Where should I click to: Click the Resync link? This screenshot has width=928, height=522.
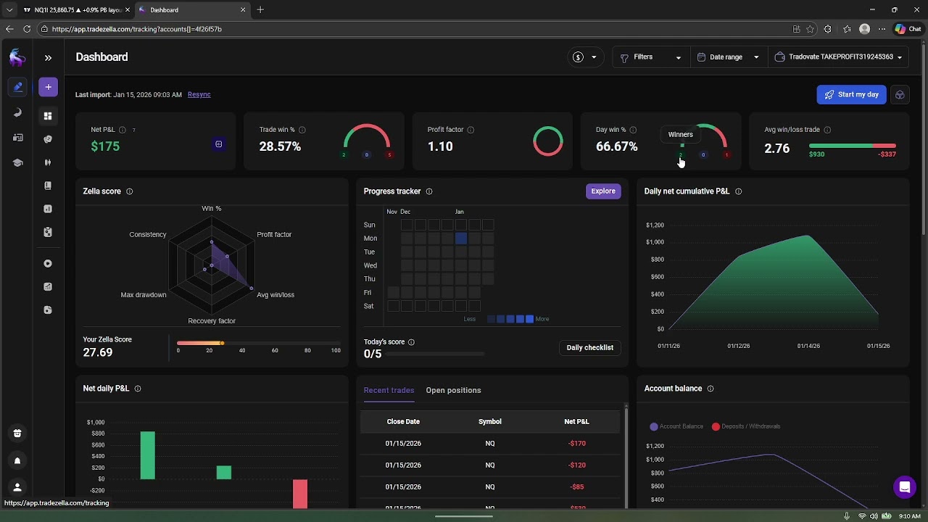(199, 94)
